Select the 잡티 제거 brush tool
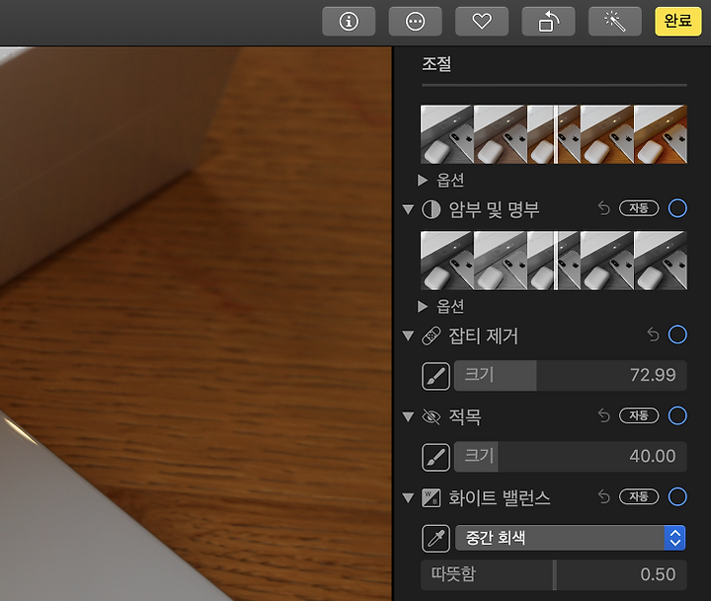The height and width of the screenshot is (601, 711). click(435, 376)
